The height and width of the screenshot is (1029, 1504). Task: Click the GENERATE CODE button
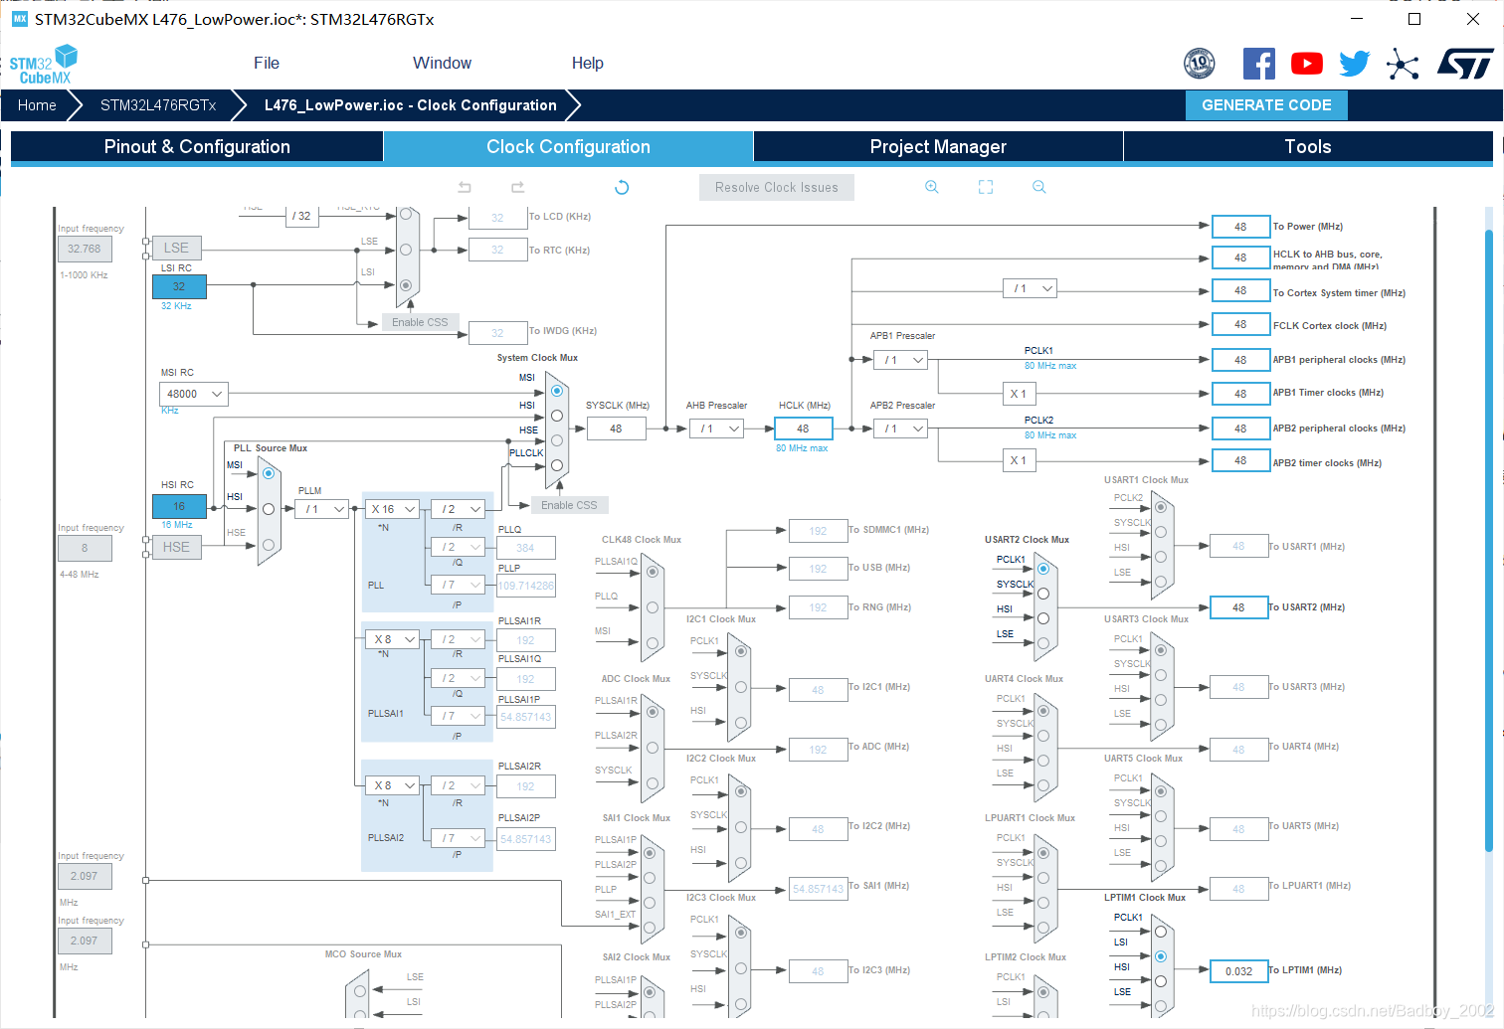coord(1266,105)
